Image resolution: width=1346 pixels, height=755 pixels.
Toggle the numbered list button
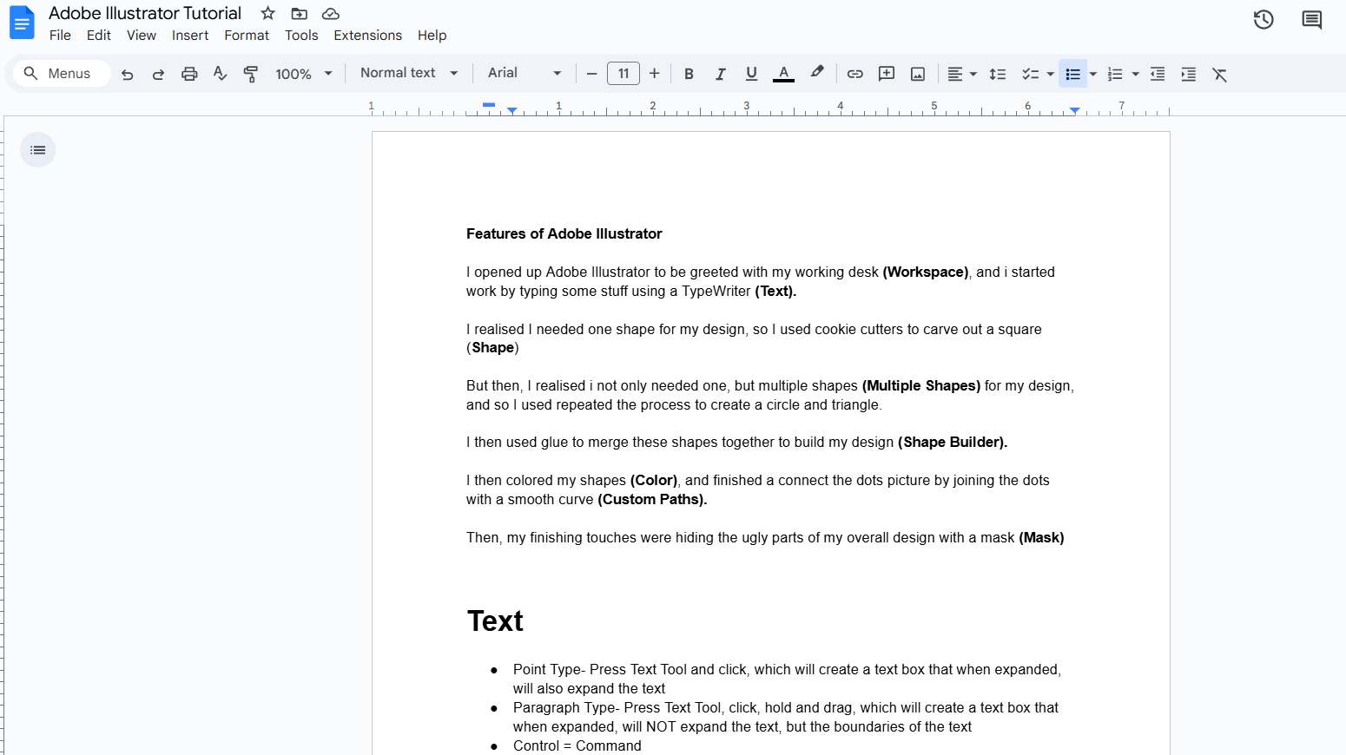click(1116, 75)
